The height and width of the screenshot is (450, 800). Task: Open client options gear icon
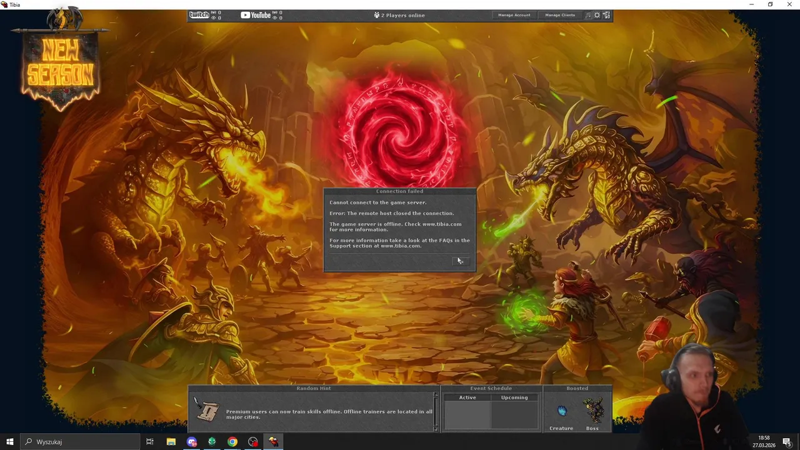597,15
